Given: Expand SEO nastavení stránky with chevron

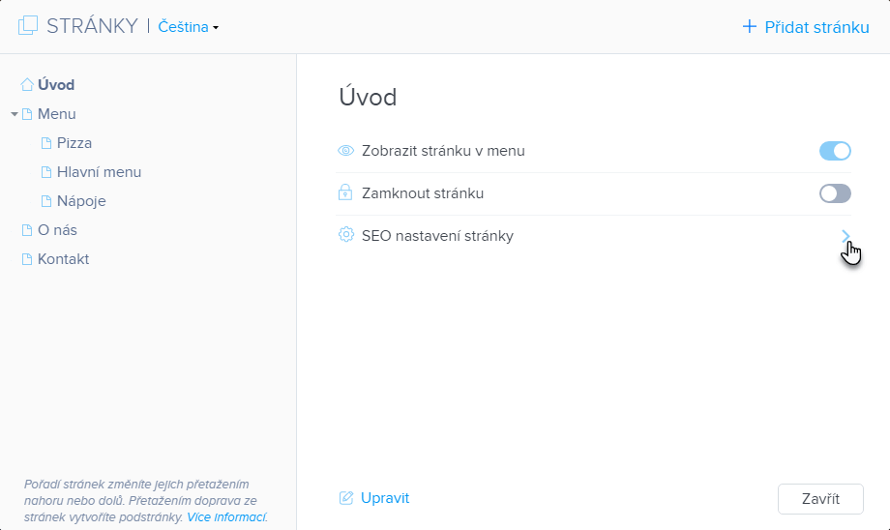Looking at the screenshot, I should pyautogui.click(x=845, y=235).
